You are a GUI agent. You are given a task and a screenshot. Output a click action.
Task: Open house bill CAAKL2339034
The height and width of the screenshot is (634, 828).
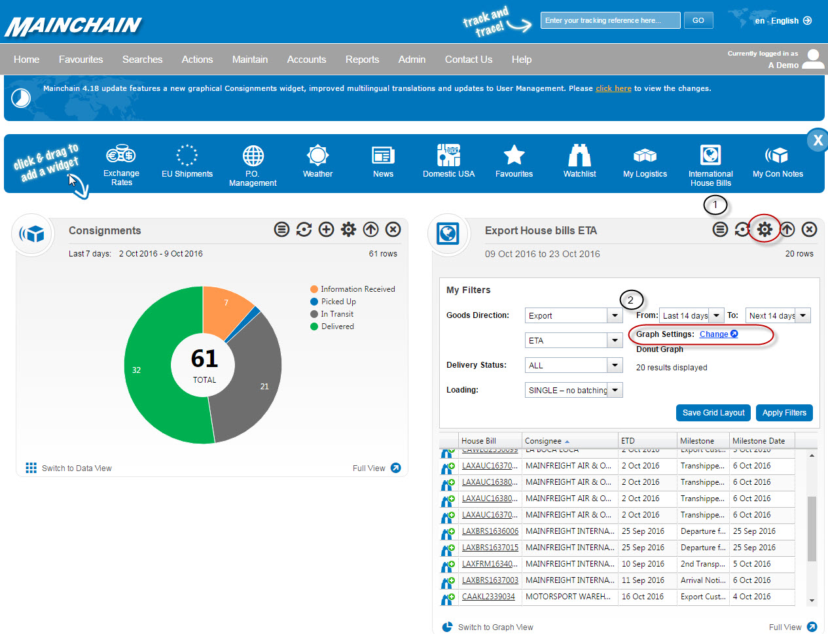pyautogui.click(x=488, y=597)
